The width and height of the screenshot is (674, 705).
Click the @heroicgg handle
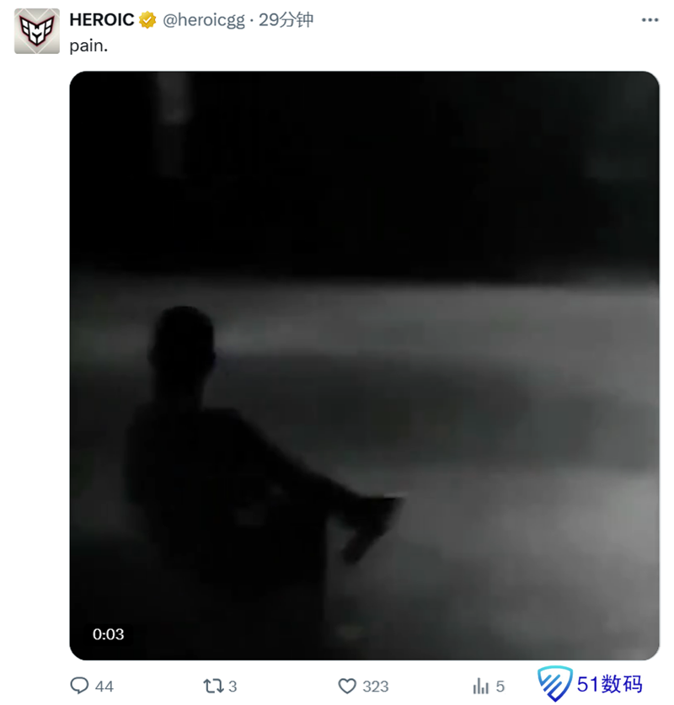point(204,20)
